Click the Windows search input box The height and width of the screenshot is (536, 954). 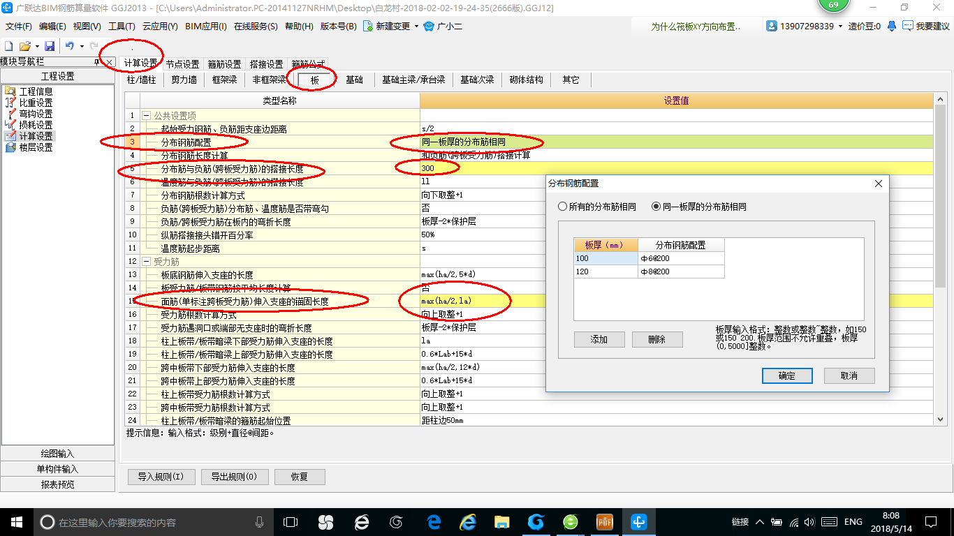[154, 521]
